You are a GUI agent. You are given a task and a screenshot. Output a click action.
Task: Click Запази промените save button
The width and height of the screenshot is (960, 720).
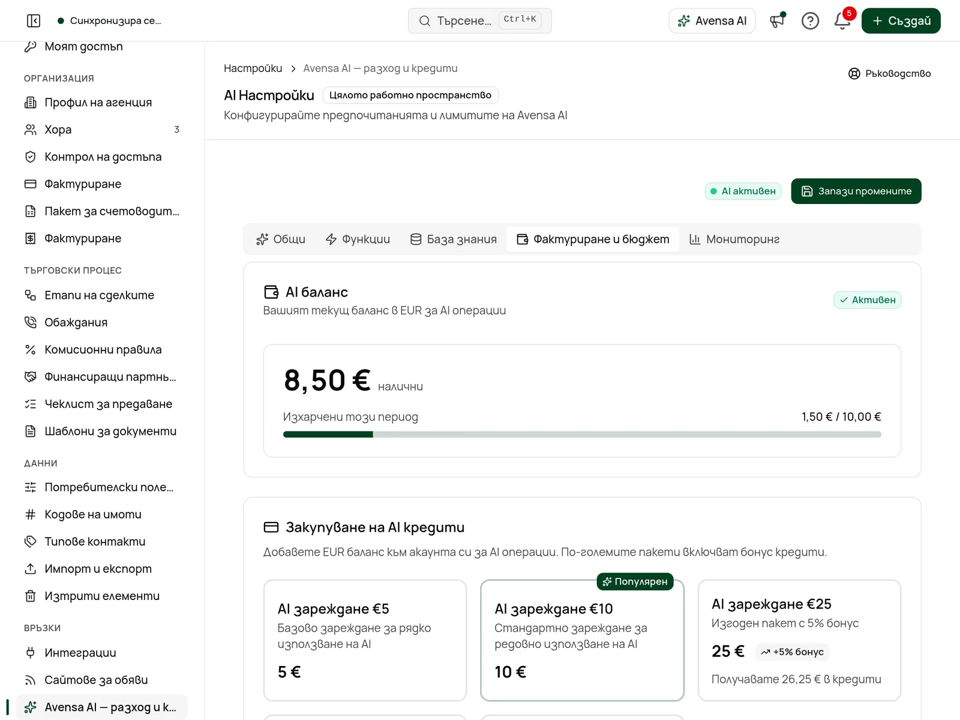(856, 191)
